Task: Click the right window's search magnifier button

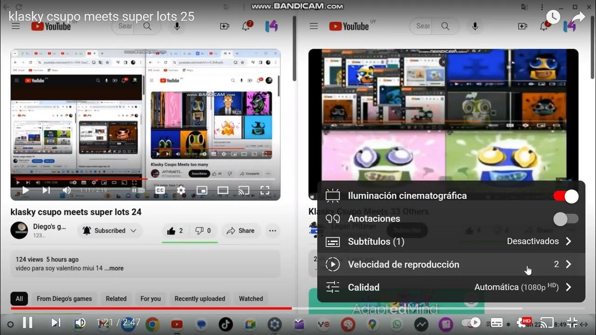Action: tap(446, 27)
